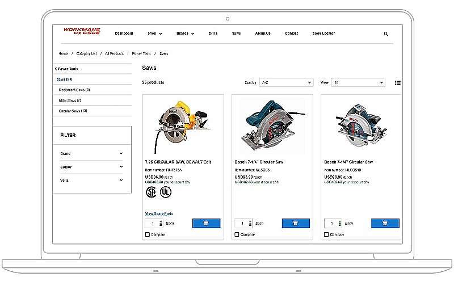Select Miter Saws category

point(70,100)
